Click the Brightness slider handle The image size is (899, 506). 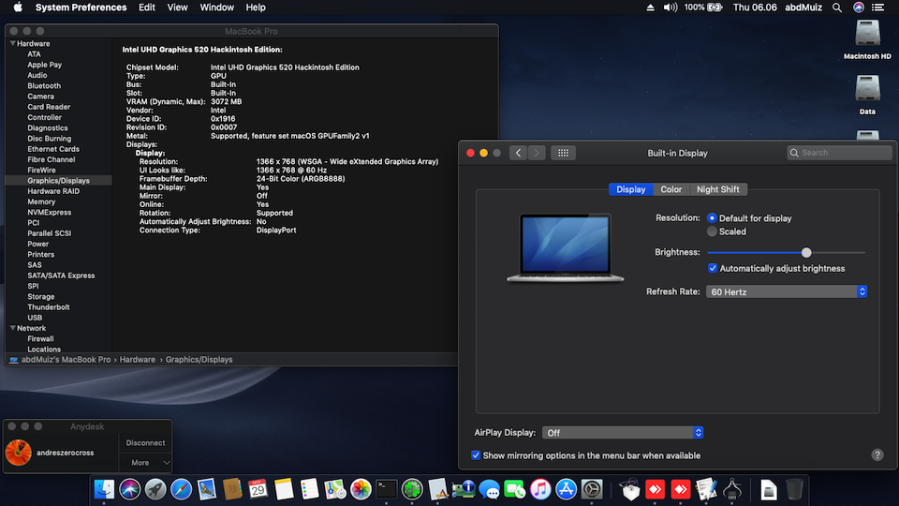tap(806, 252)
